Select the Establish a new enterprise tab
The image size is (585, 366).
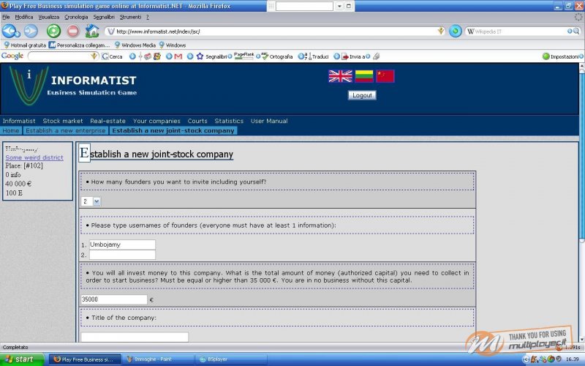66,131
